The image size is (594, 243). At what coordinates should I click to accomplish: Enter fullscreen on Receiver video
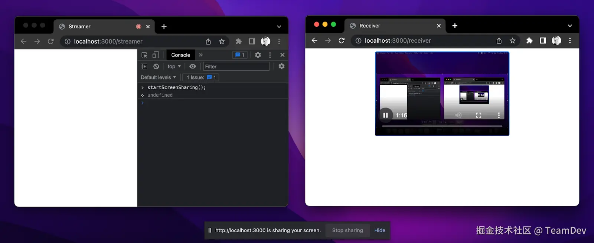click(x=479, y=115)
